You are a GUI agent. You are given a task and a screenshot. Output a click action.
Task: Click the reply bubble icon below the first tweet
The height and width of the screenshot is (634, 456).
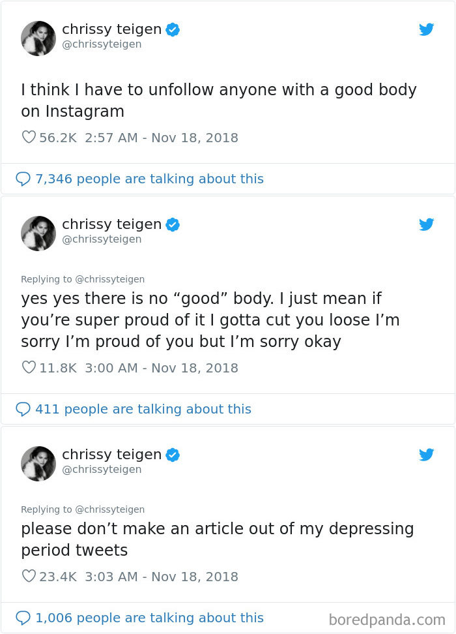coord(23,179)
